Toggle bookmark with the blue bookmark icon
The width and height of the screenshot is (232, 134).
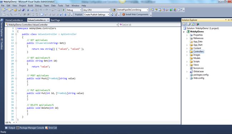pyautogui.click(x=42, y=15)
